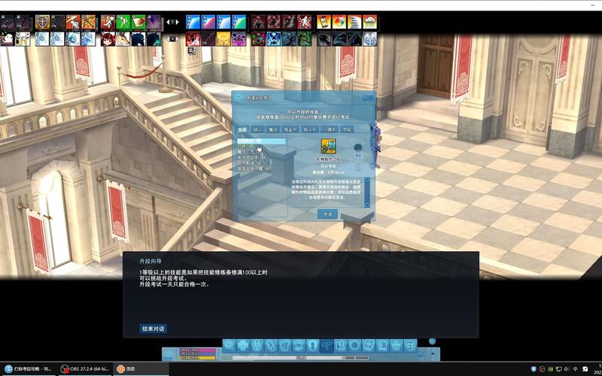This screenshot has height=376, width=602.
Task: Activate the multicolored circle skill icon
Action: tap(339, 23)
